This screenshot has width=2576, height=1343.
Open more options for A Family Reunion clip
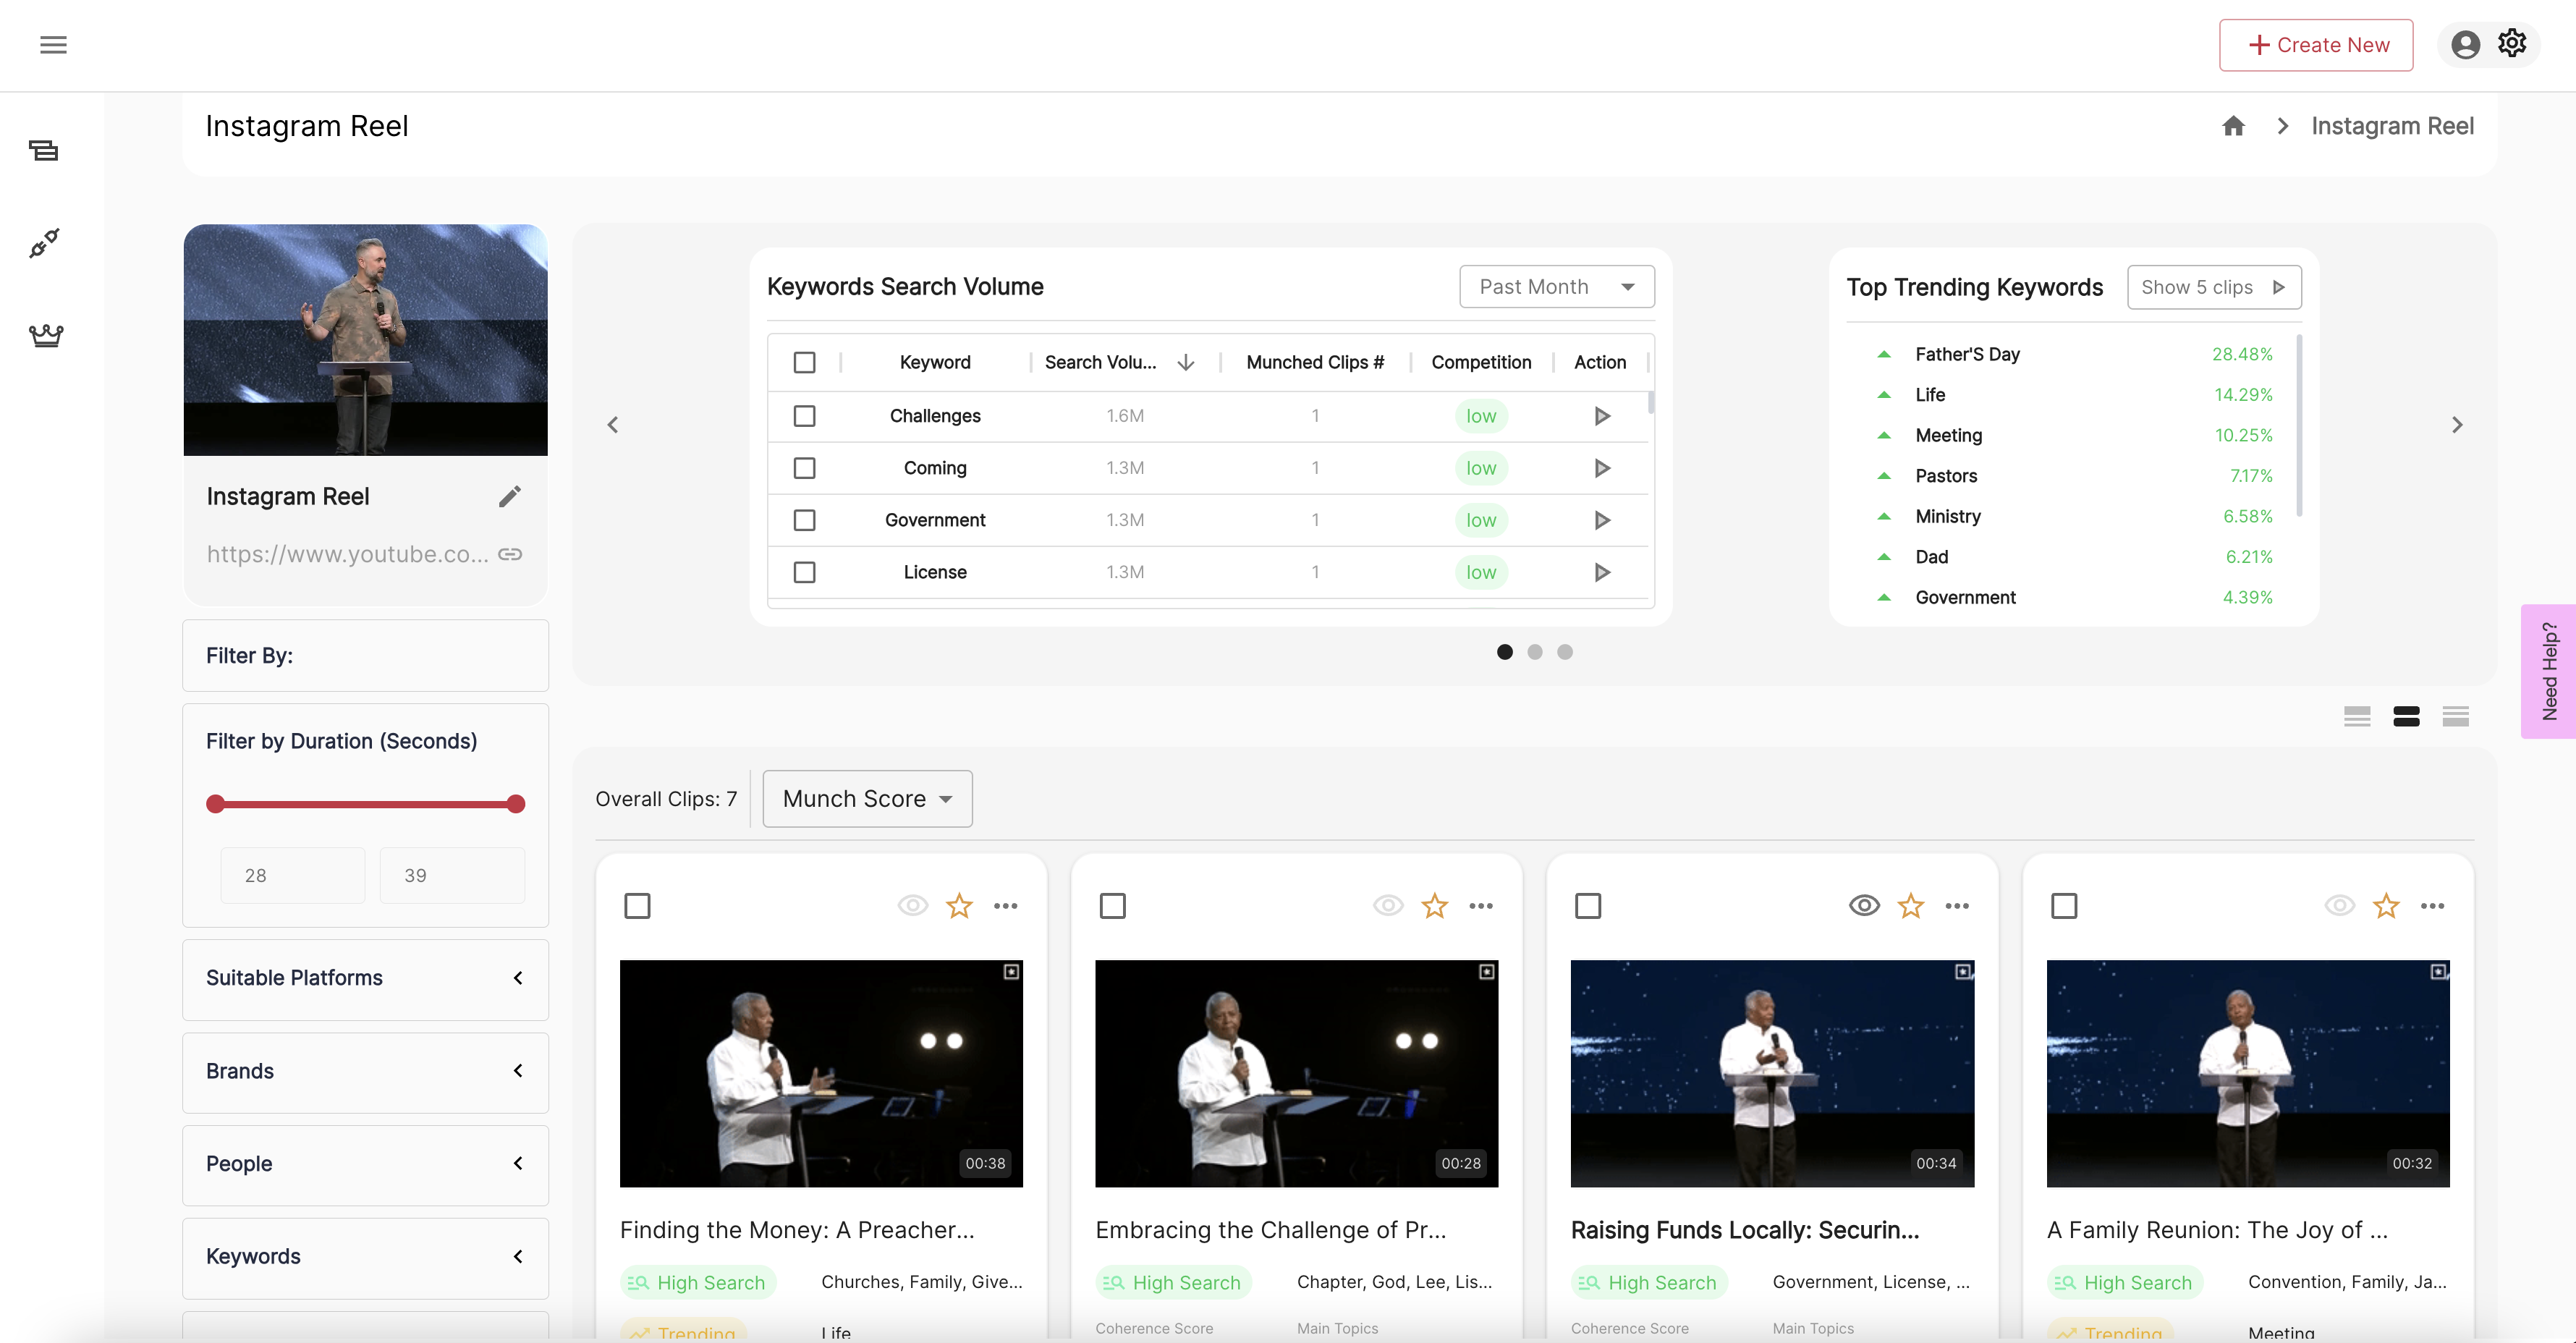click(2432, 906)
